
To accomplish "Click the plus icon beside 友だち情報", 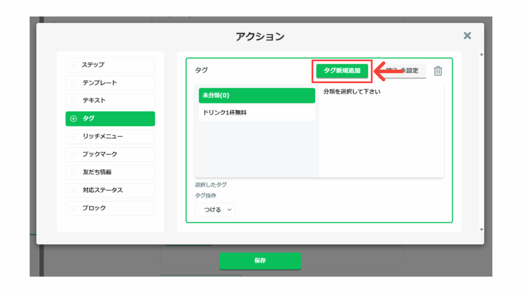I will click(x=73, y=172).
